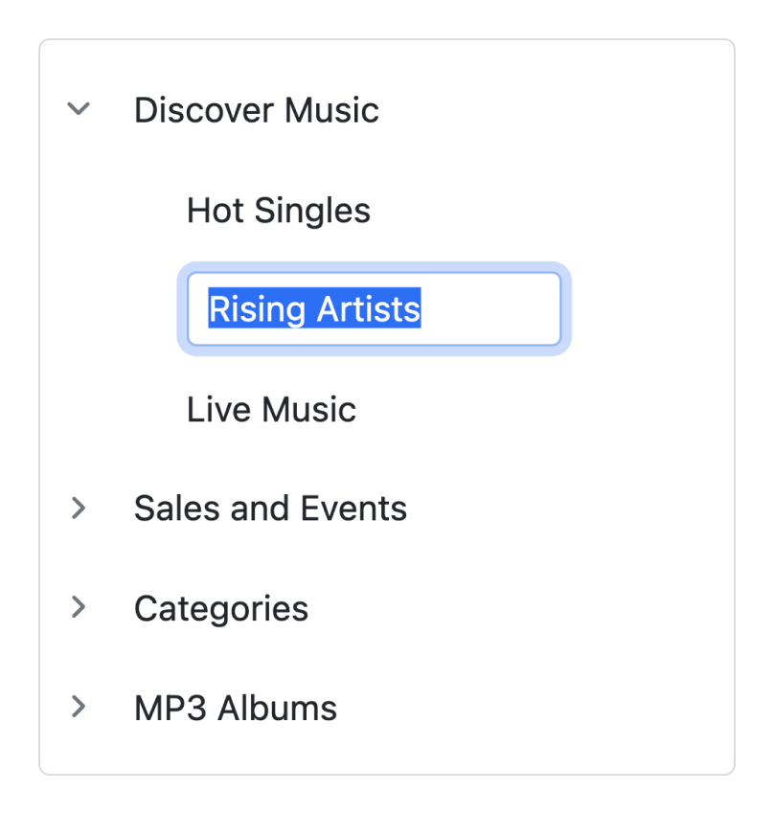Screen dimensions: 774x814
Task: Expand the Sales and Events chevron
Action: click(79, 509)
